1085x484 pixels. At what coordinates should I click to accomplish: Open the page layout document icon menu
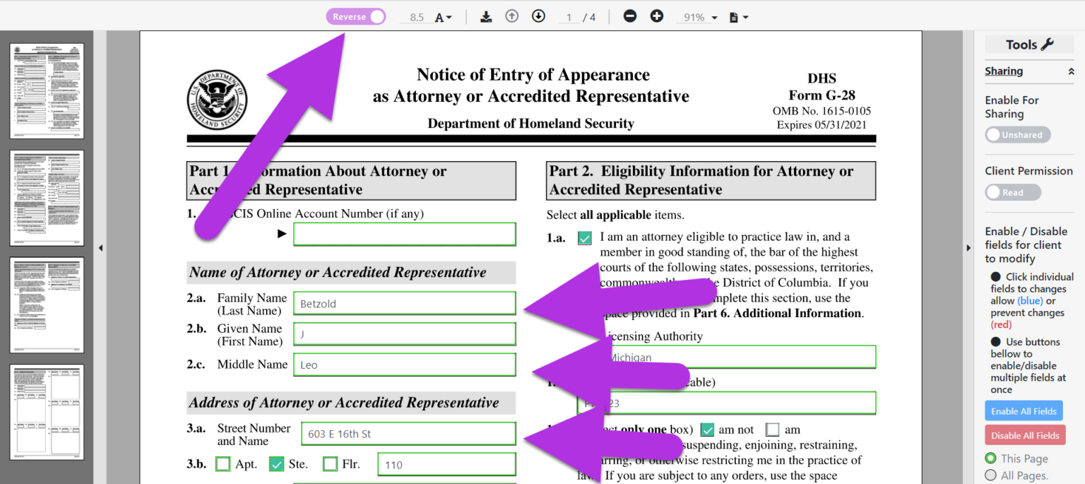(x=737, y=16)
